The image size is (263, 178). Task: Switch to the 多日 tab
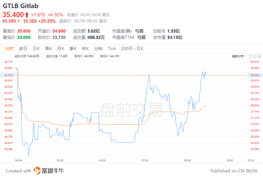point(23,49)
